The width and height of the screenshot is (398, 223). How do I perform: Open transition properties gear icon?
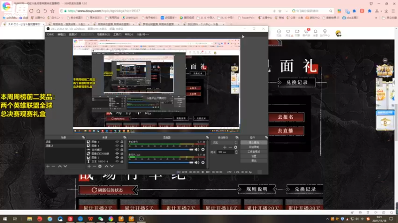(x=236, y=147)
